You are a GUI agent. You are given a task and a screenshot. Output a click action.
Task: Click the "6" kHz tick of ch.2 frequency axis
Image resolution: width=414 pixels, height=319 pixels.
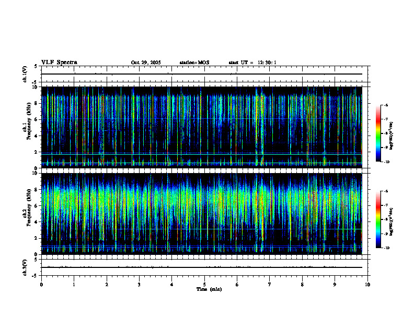pos(37,206)
